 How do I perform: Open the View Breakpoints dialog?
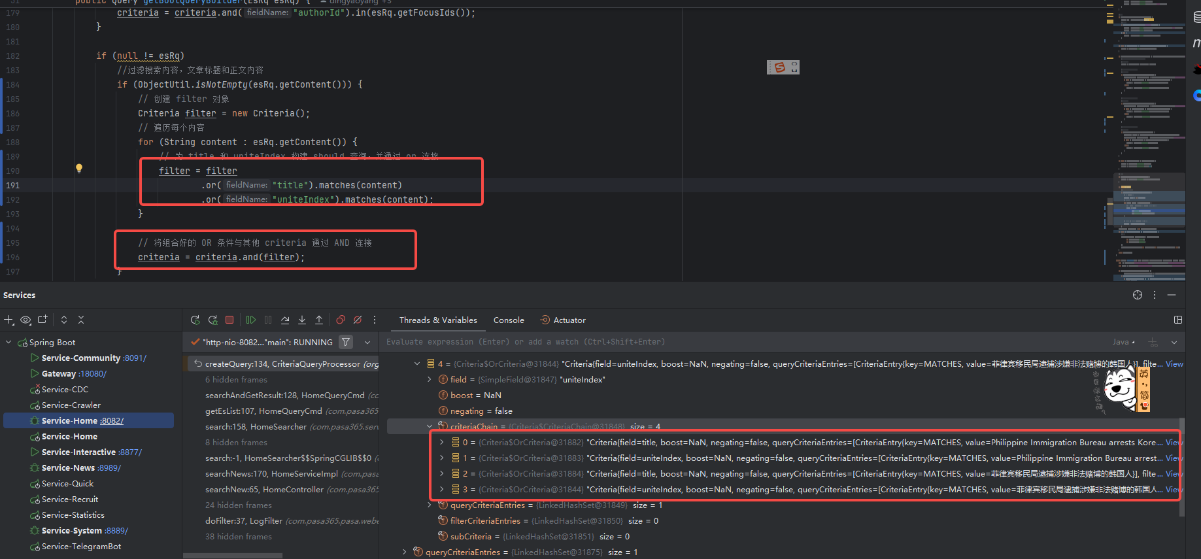click(341, 320)
